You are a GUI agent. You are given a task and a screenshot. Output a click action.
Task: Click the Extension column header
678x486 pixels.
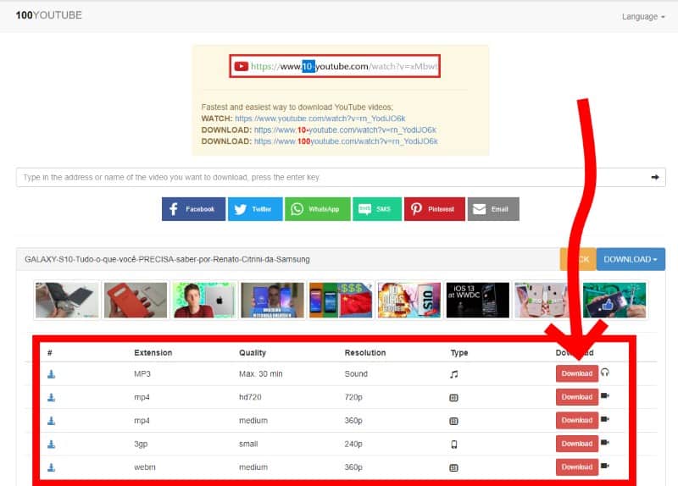click(x=153, y=353)
